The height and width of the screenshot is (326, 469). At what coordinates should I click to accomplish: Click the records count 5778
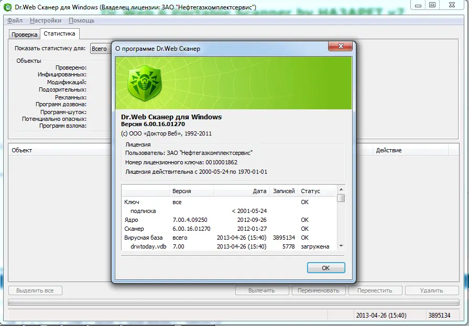pyautogui.click(x=288, y=247)
